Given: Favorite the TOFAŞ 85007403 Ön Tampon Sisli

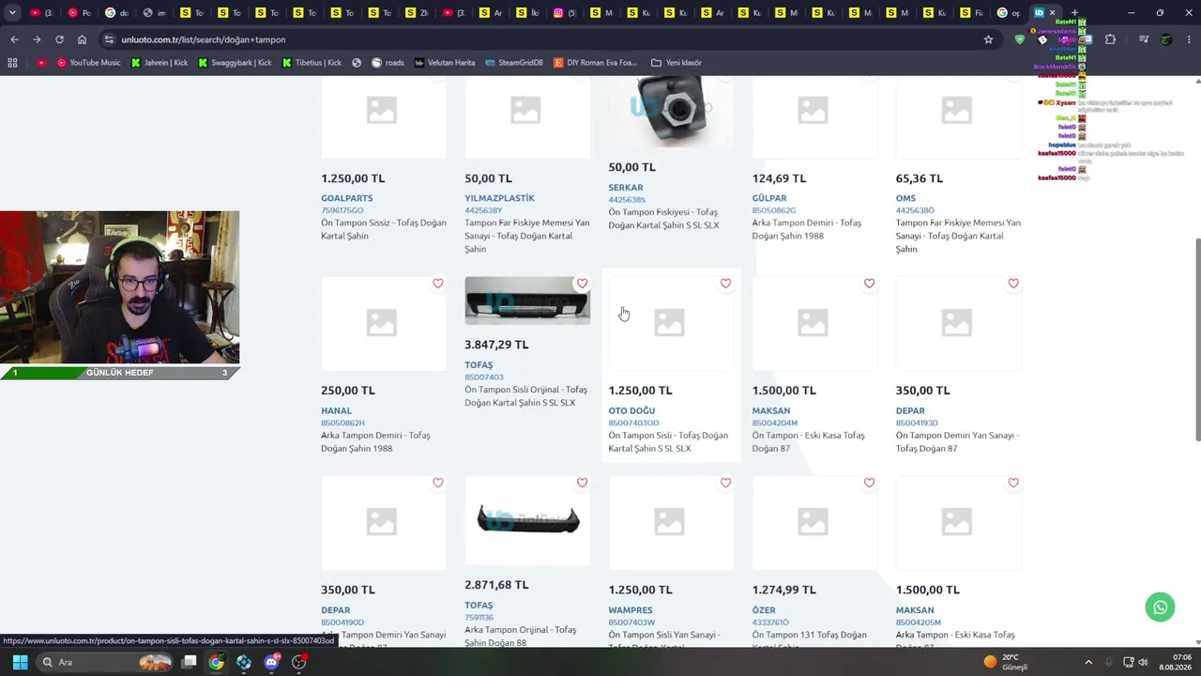Looking at the screenshot, I should tap(582, 284).
